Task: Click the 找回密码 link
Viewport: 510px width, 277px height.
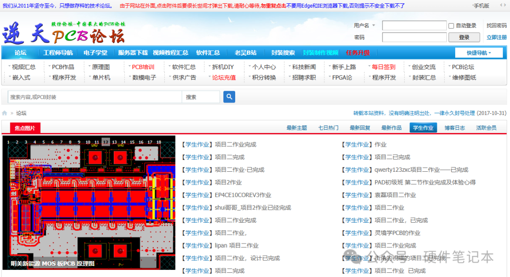Action: tap(496, 25)
